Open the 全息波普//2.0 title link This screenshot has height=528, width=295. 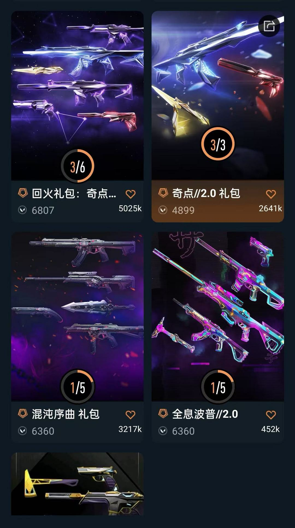[205, 414]
